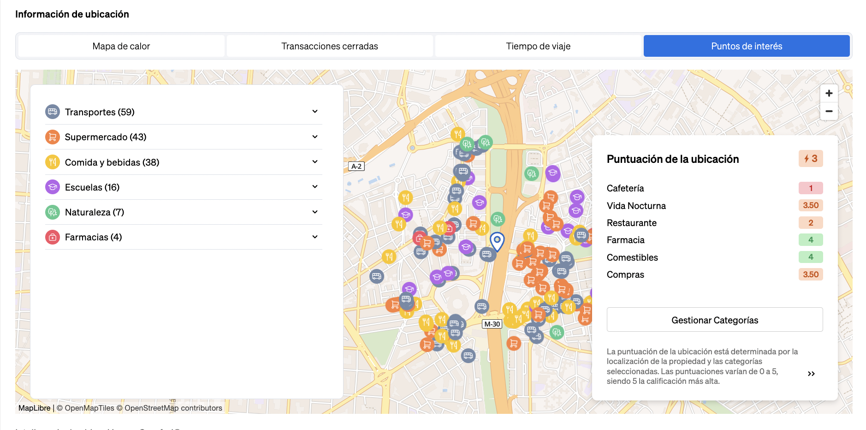Click the Restaurante score 2
The height and width of the screenshot is (430, 866).
(x=811, y=223)
